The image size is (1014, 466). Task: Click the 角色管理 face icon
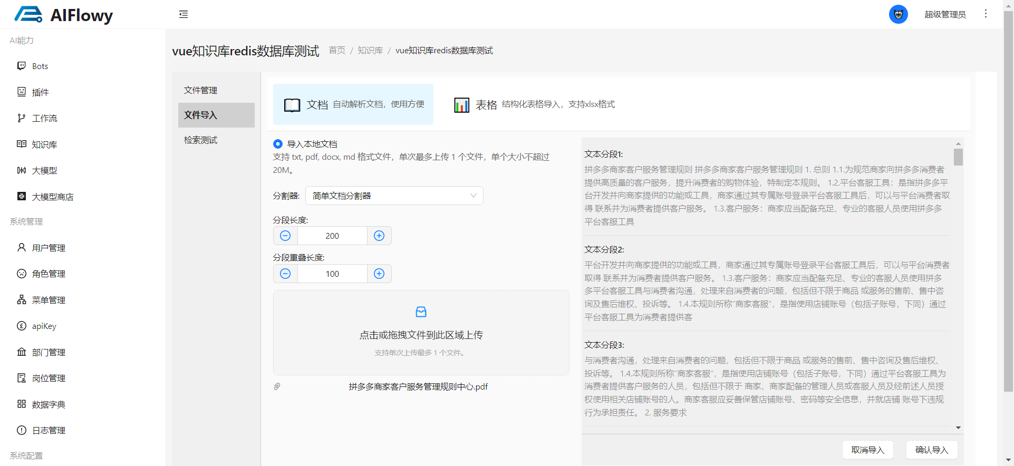click(22, 274)
